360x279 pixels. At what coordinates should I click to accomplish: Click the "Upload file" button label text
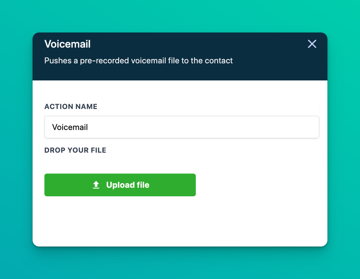point(128,185)
